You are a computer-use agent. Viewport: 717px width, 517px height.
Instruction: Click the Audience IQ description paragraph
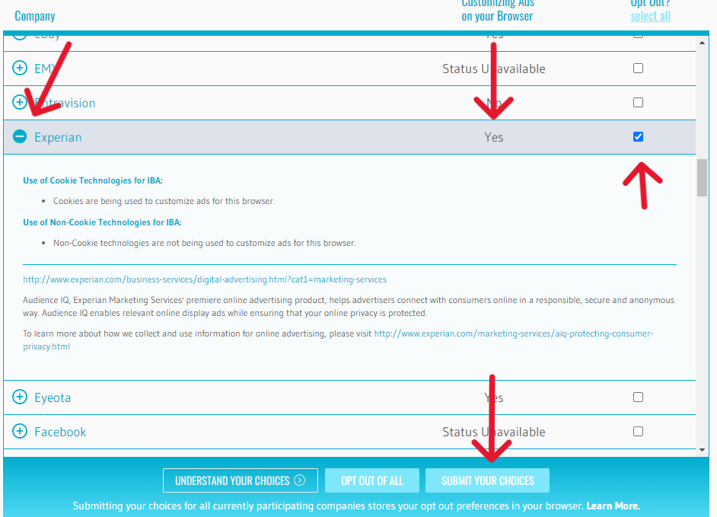tap(349, 307)
